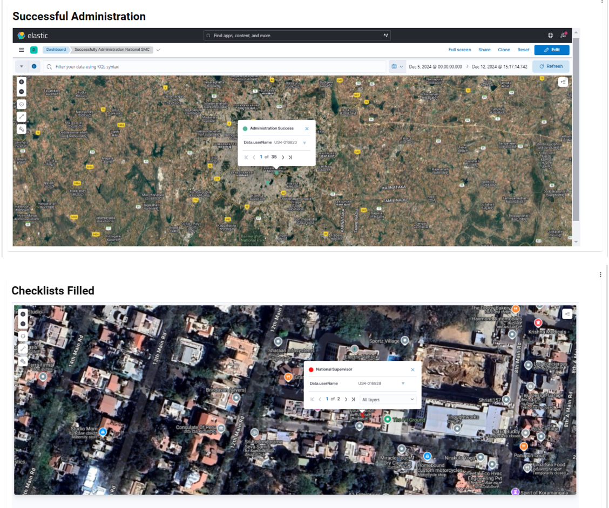Image resolution: width=609 pixels, height=508 pixels.
Task: Close the Administration Success tooltip
Action: (x=307, y=128)
